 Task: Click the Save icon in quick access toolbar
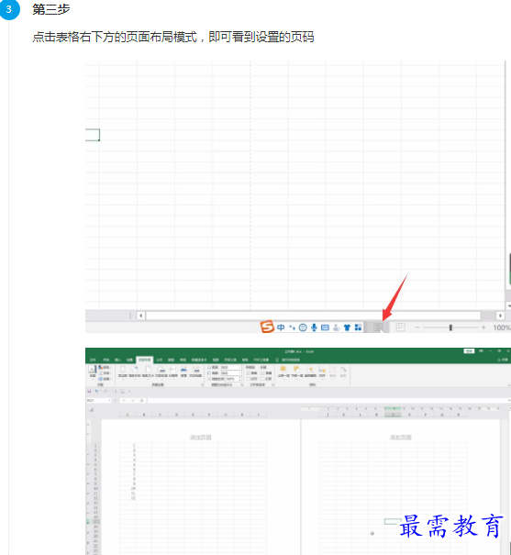pyautogui.click(x=89, y=391)
